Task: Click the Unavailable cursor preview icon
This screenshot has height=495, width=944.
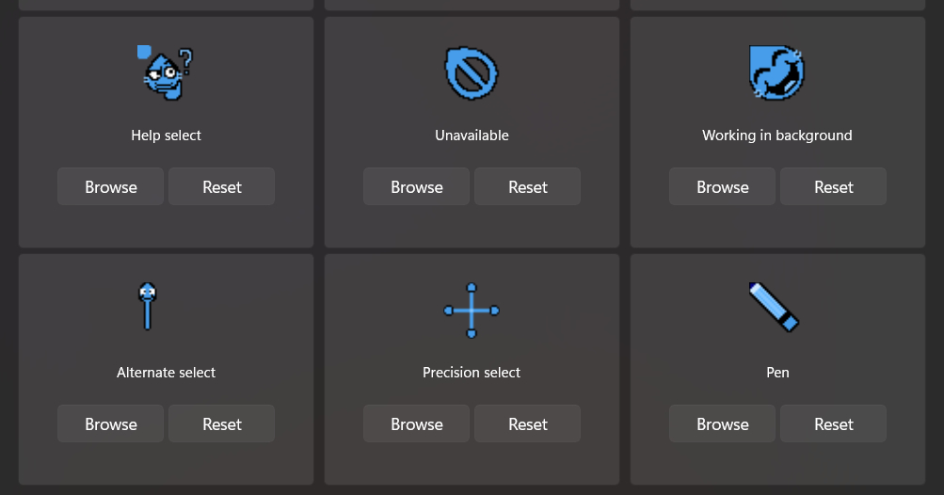Action: 472,73
